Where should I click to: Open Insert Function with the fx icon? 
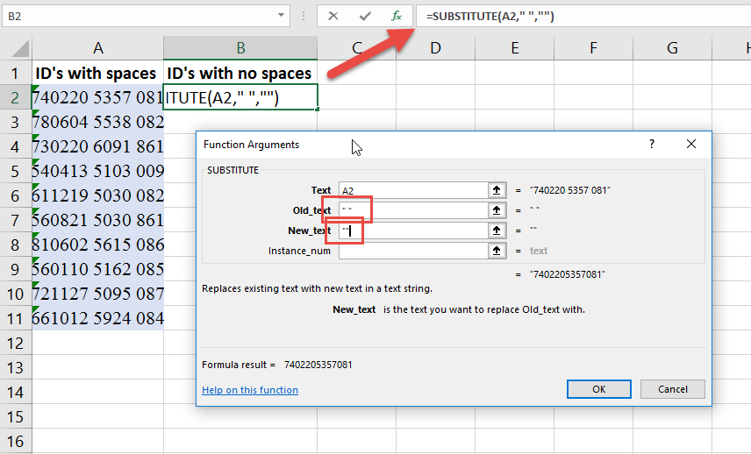pyautogui.click(x=397, y=17)
